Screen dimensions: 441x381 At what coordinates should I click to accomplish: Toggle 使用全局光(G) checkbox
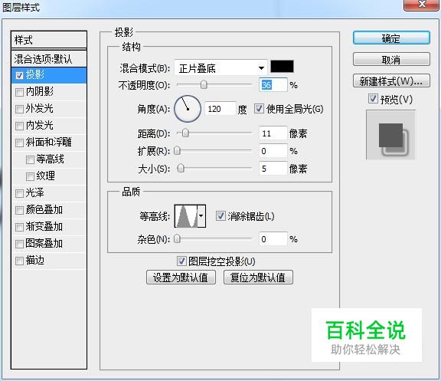[x=259, y=108]
